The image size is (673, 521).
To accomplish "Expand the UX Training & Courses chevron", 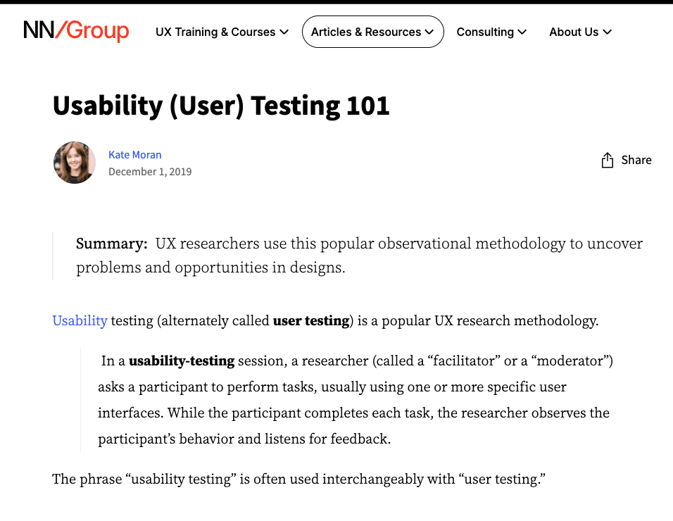I will [284, 32].
